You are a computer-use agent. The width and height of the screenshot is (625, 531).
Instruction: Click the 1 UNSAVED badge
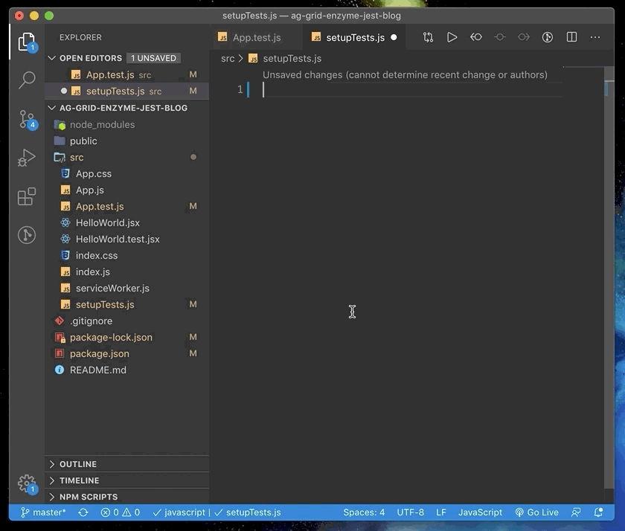[x=153, y=58]
